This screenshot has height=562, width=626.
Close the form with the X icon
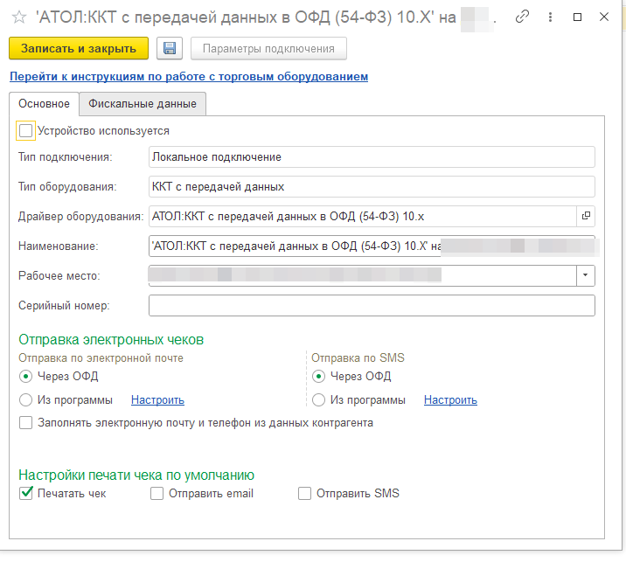(604, 17)
